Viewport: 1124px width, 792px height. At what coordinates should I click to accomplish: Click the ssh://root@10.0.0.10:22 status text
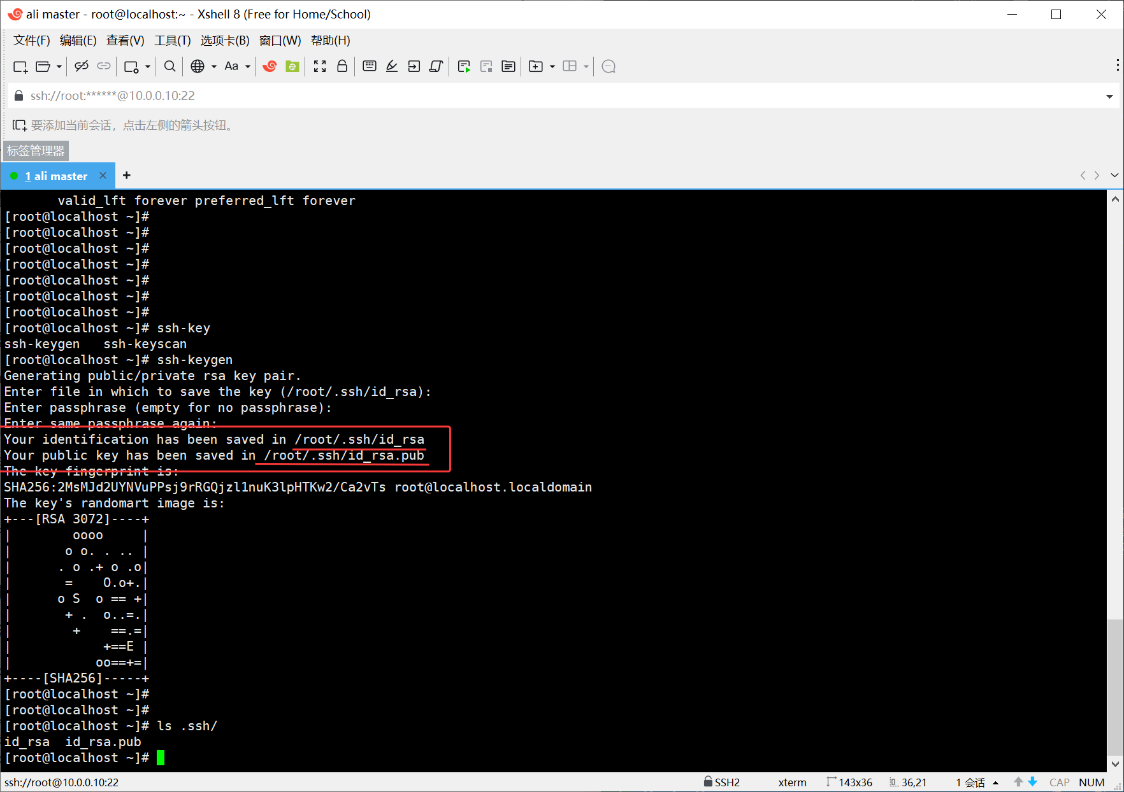(61, 782)
